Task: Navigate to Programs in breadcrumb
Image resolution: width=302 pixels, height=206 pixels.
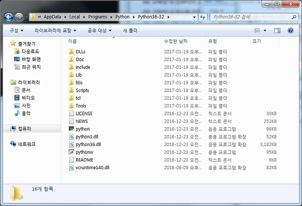Action: (97, 17)
